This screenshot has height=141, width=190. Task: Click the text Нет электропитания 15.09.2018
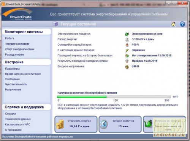click(x=152, y=55)
